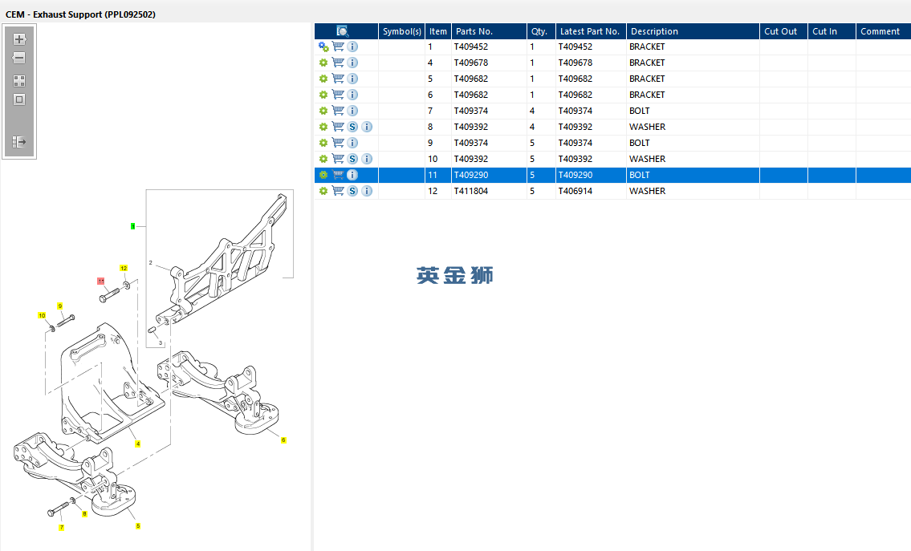The height and width of the screenshot is (551, 911).
Task: Click the search icon in table header
Action: click(x=342, y=31)
